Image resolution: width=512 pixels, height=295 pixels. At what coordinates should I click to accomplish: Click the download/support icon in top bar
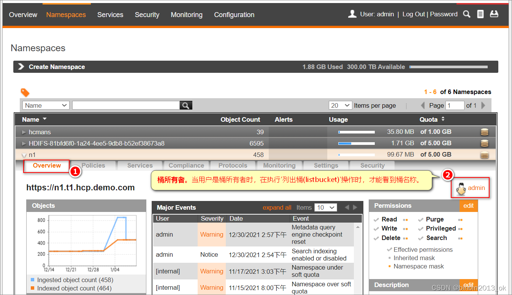click(493, 14)
